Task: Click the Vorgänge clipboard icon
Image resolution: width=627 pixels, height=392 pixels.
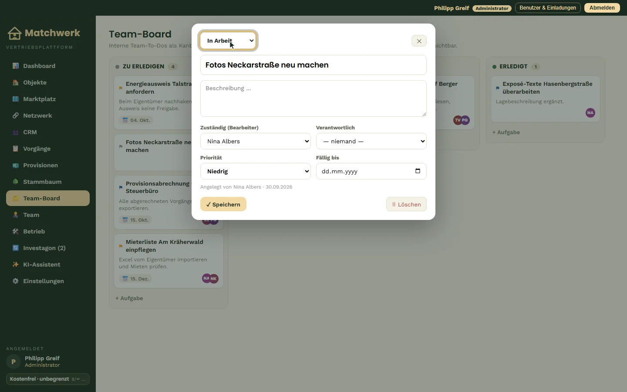Action: 16,149
